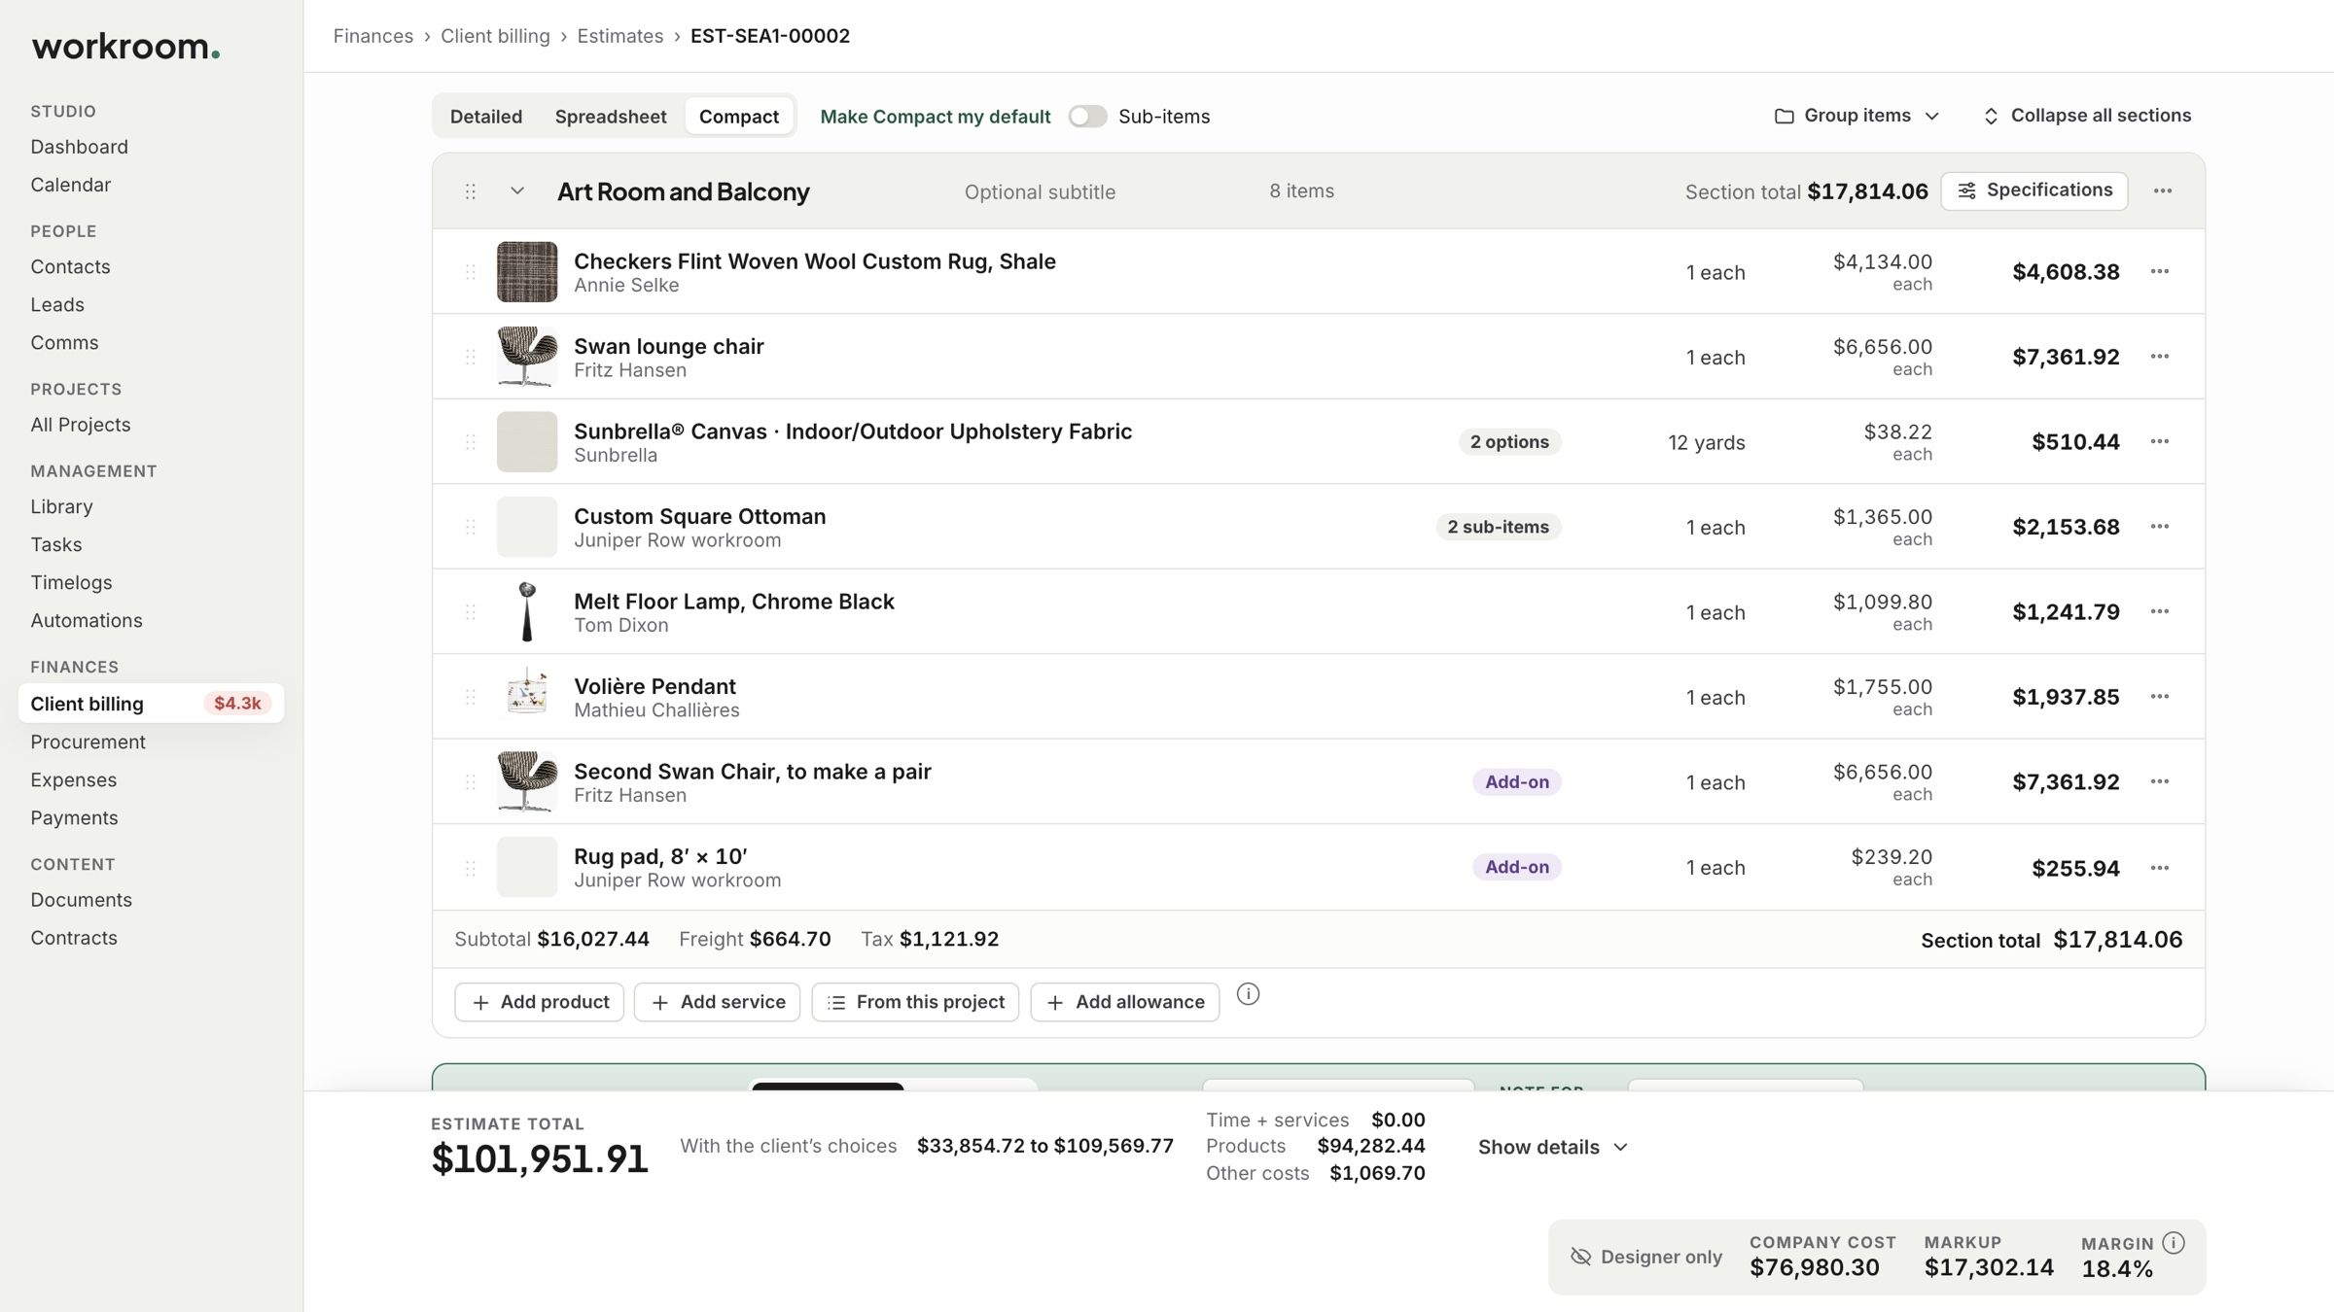
Task: Click the Add product button
Action: (x=540, y=1002)
